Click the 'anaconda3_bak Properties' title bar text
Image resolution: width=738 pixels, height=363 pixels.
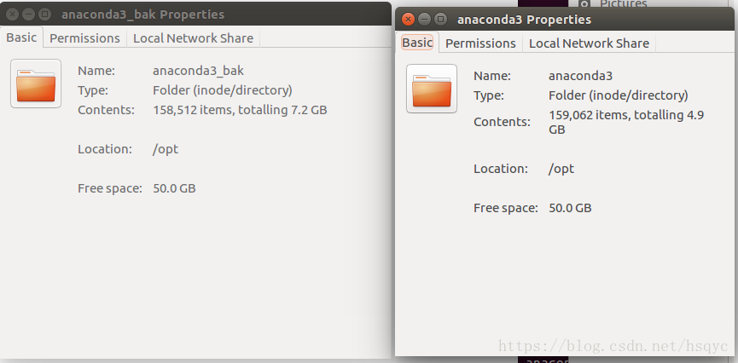pos(142,14)
